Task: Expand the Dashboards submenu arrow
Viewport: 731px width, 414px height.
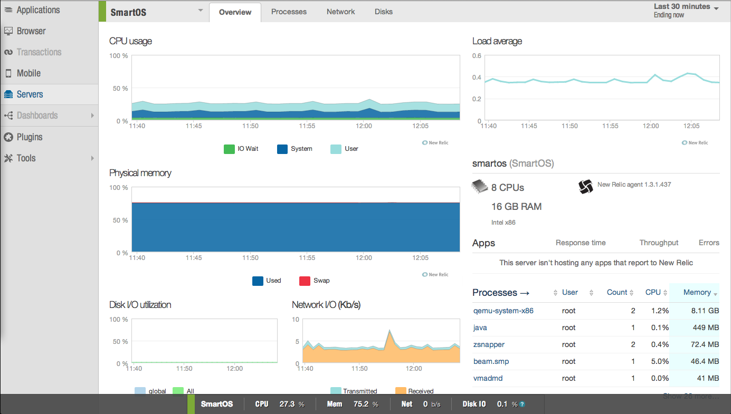Action: coord(92,115)
